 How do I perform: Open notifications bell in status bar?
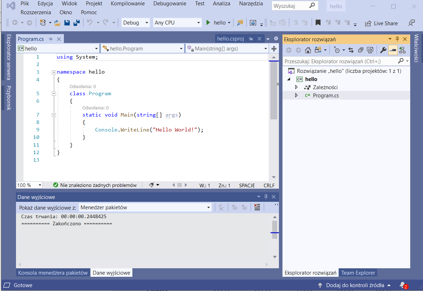[402, 285]
